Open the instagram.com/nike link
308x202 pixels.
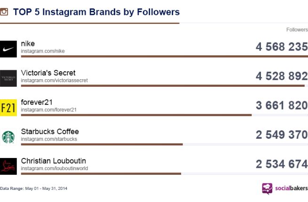tap(43, 51)
